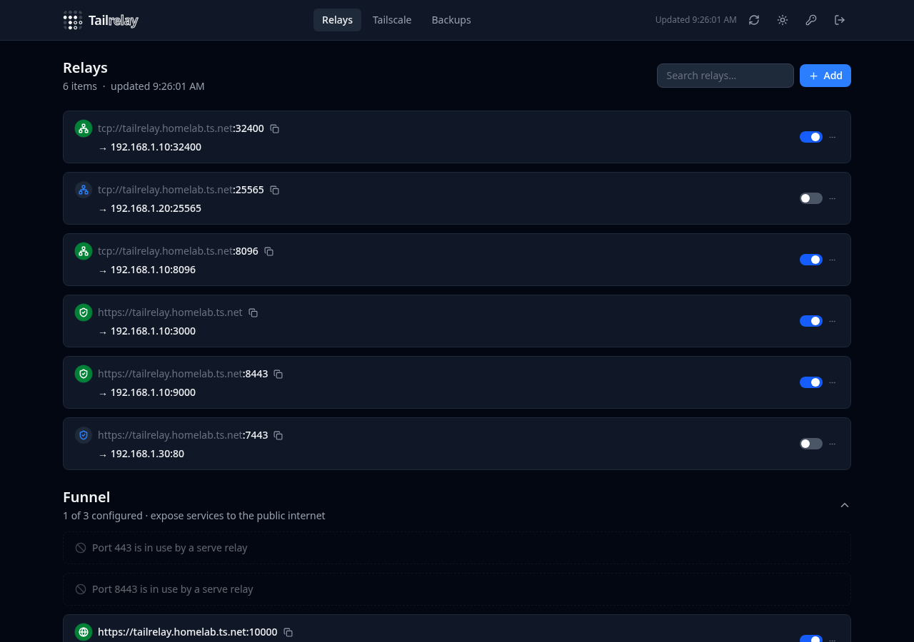Enable the relay on port 25565
Viewport: 914px width, 642px height.
click(x=811, y=198)
